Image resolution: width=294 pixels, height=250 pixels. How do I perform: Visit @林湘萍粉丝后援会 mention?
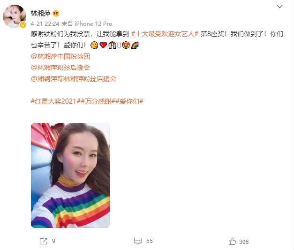(60, 68)
